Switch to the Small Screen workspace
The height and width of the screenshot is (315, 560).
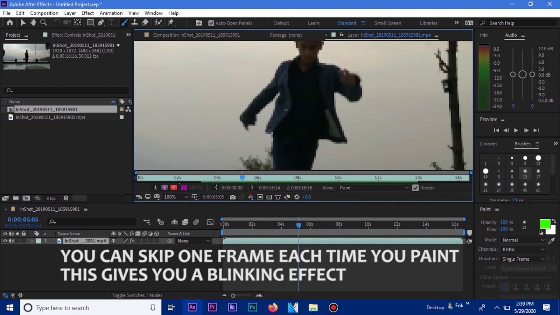(388, 23)
